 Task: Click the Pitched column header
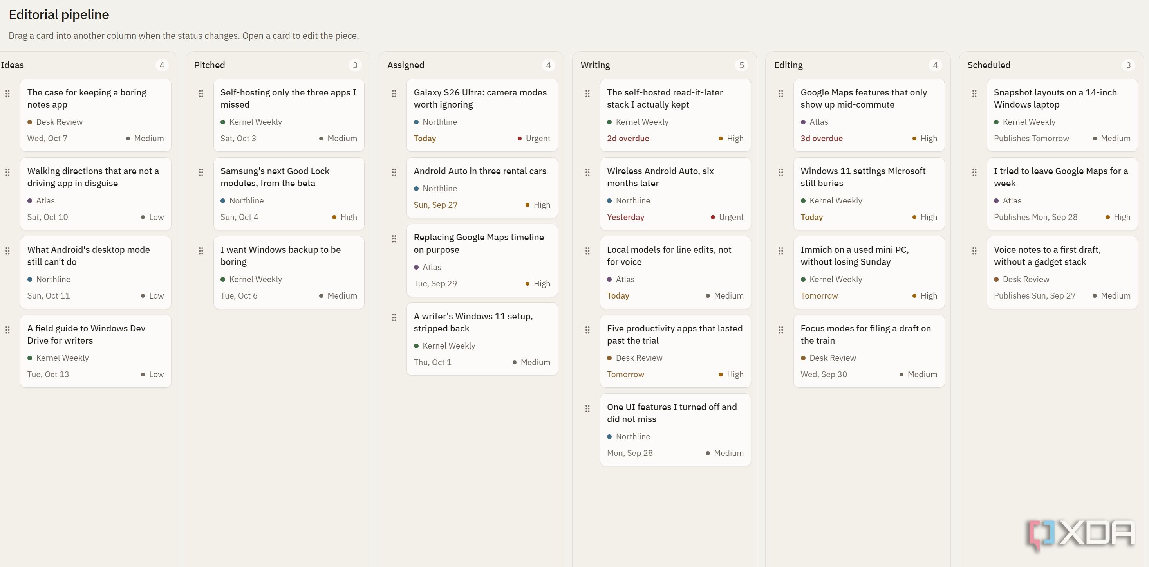[x=209, y=65]
